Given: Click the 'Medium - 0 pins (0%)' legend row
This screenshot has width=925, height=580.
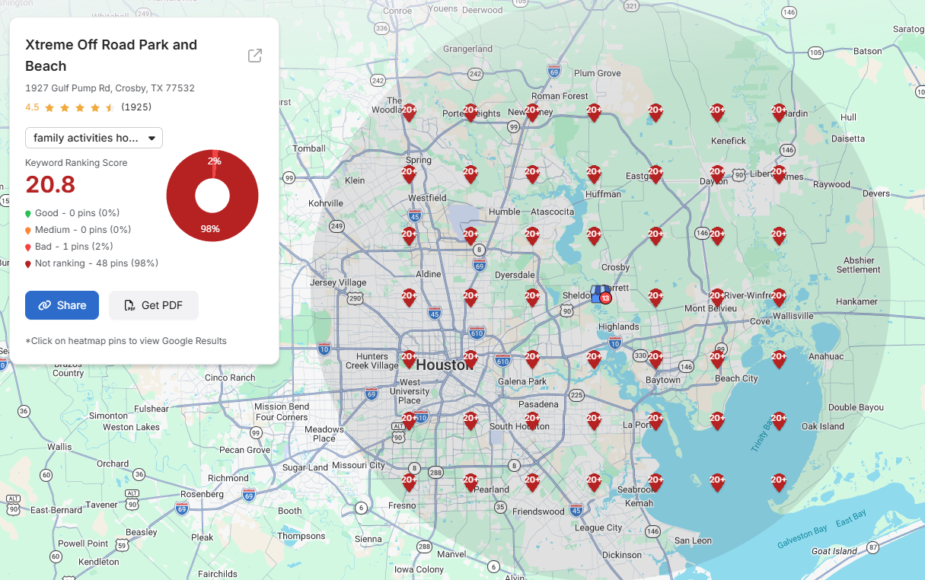Looking at the screenshot, I should [x=78, y=230].
